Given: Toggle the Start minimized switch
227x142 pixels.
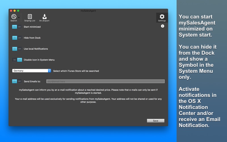Looking at the screenshot, I should pos(17,27).
